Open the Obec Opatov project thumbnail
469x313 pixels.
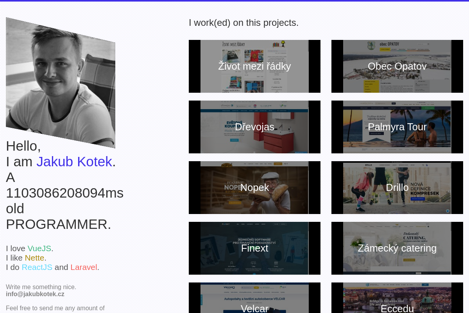click(397, 66)
